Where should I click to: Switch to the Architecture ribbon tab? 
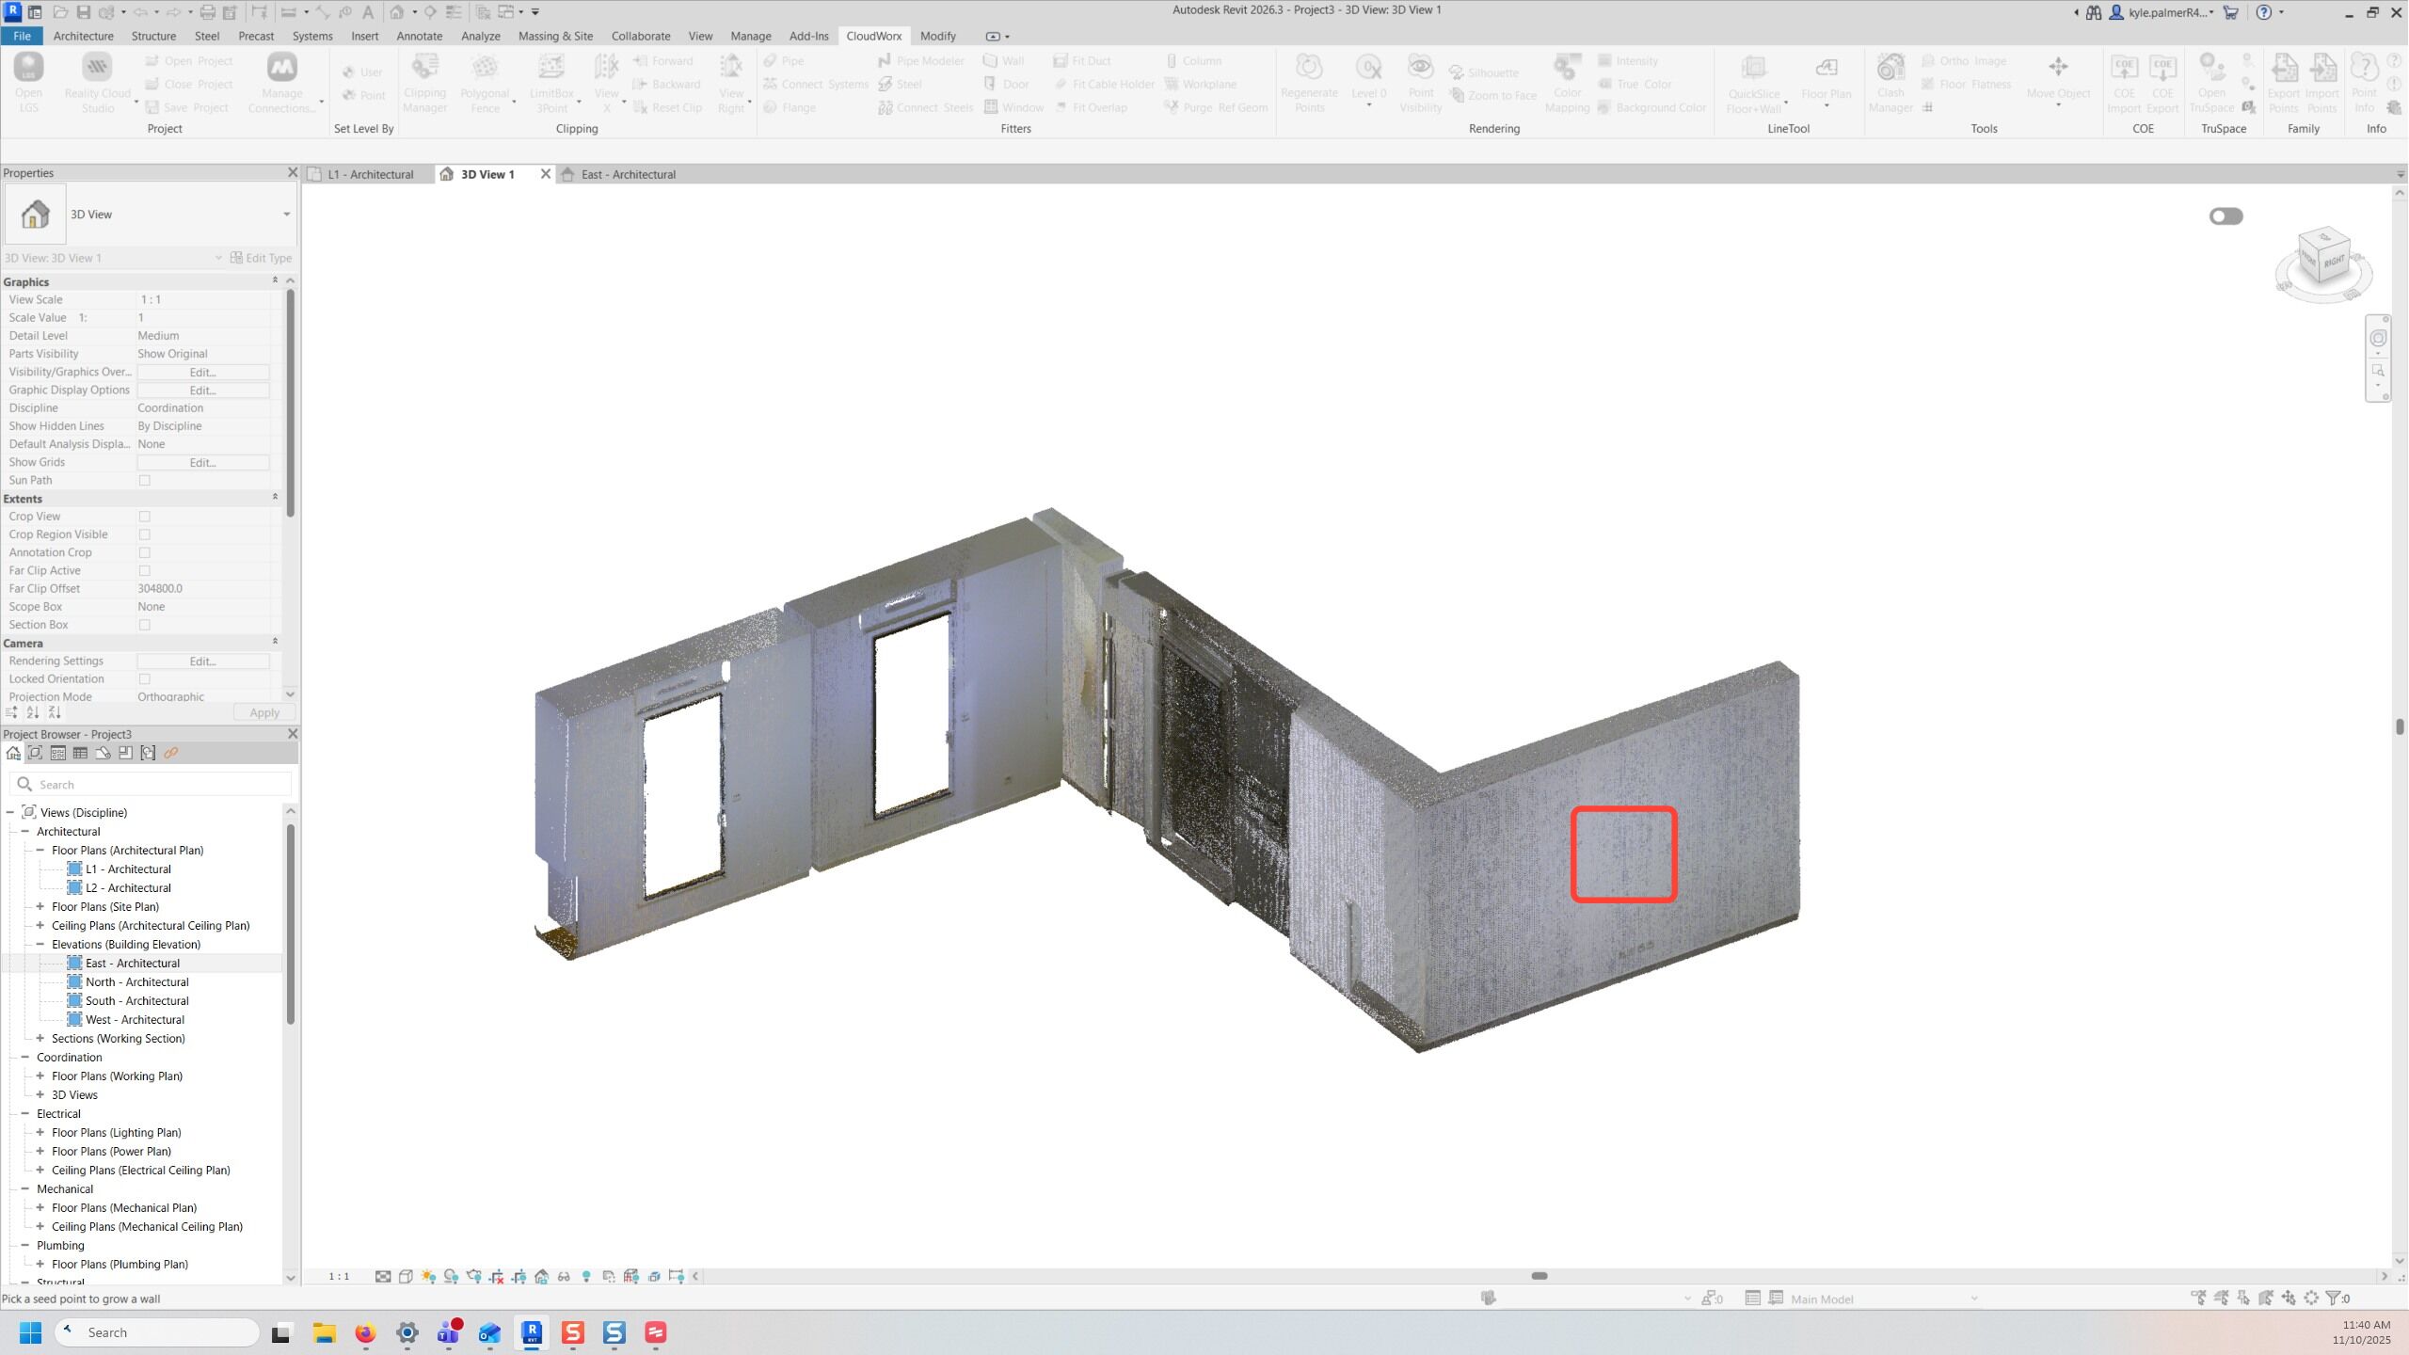click(x=83, y=36)
